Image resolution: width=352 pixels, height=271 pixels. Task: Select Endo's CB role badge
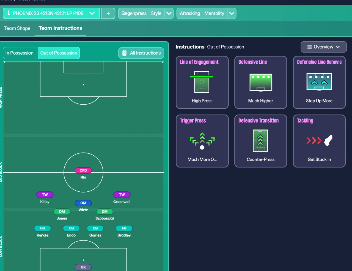71,228
